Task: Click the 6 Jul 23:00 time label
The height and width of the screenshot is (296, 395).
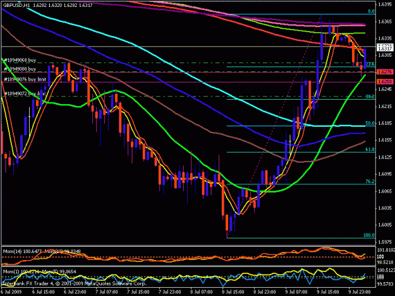Action: tap(75, 292)
